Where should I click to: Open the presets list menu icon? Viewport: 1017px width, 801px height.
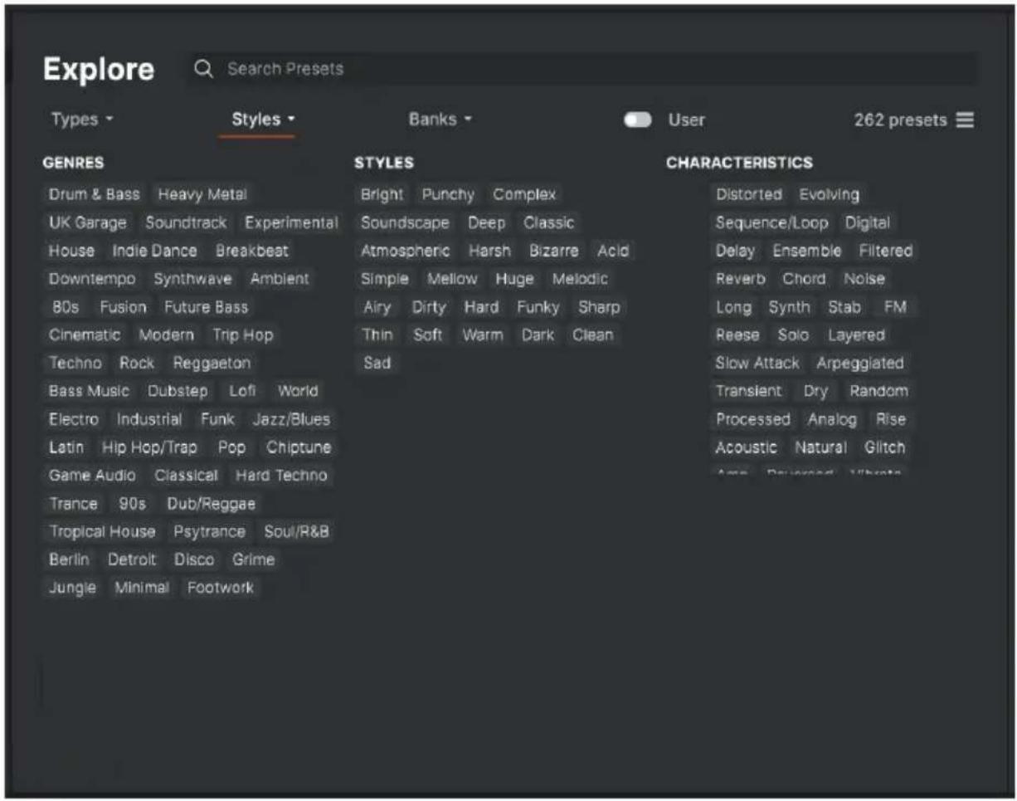click(x=965, y=120)
